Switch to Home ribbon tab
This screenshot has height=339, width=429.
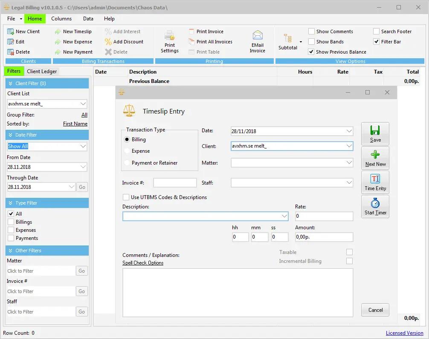[35, 19]
